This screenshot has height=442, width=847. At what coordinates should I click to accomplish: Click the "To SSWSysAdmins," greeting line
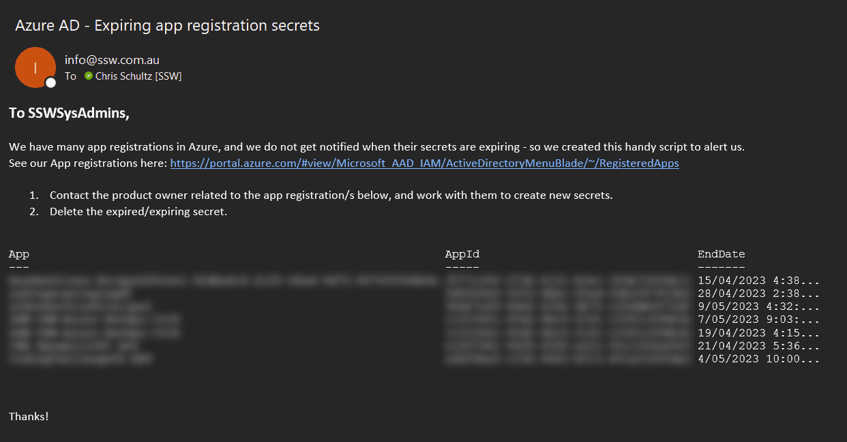pos(69,114)
